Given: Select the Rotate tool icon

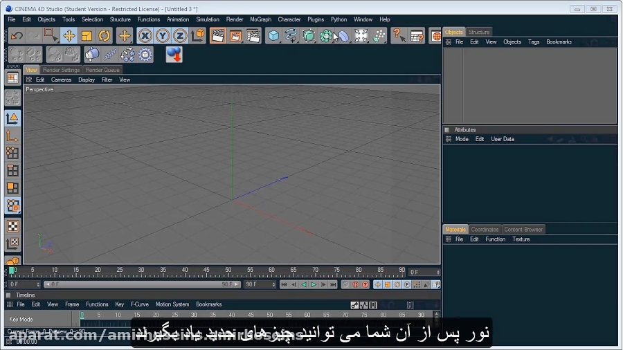Looking at the screenshot, I should pyautogui.click(x=104, y=35).
